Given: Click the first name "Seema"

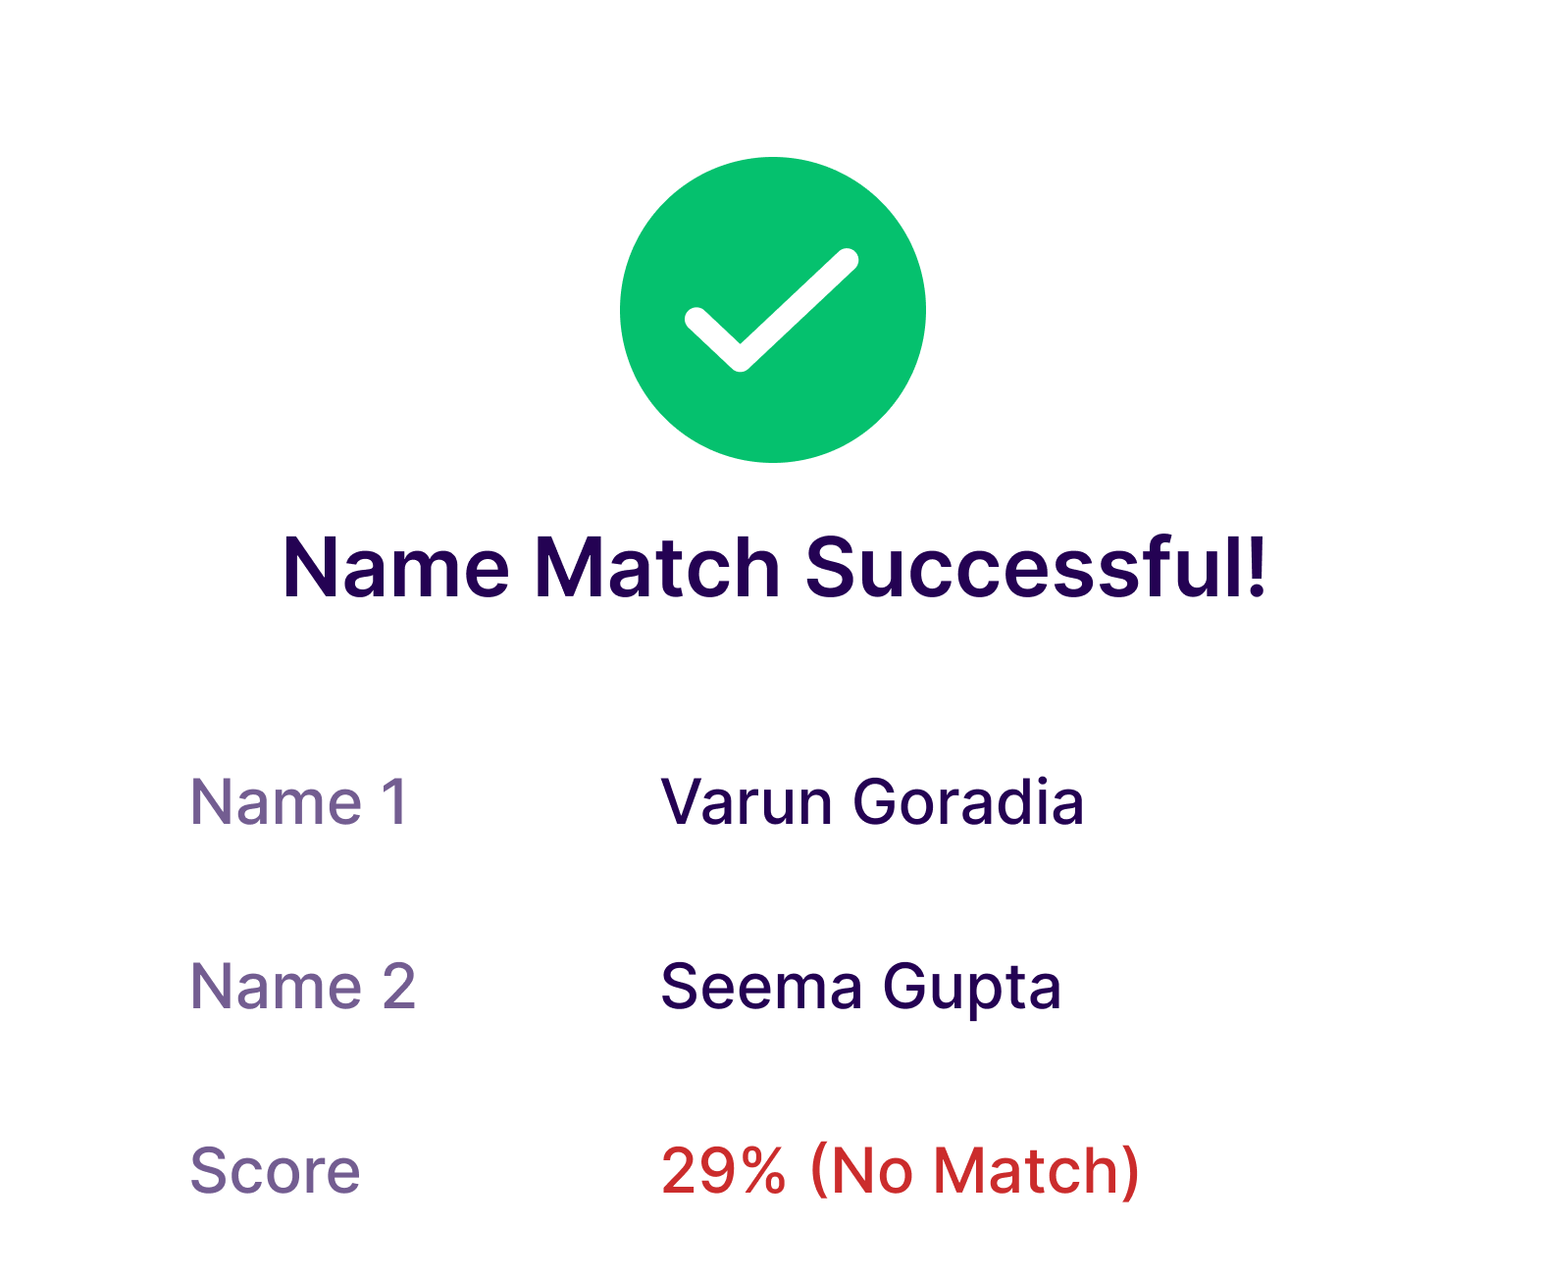Looking at the screenshot, I should coord(761,986).
